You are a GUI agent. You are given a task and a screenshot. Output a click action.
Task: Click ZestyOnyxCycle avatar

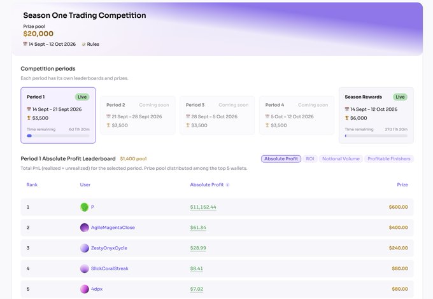click(84, 248)
